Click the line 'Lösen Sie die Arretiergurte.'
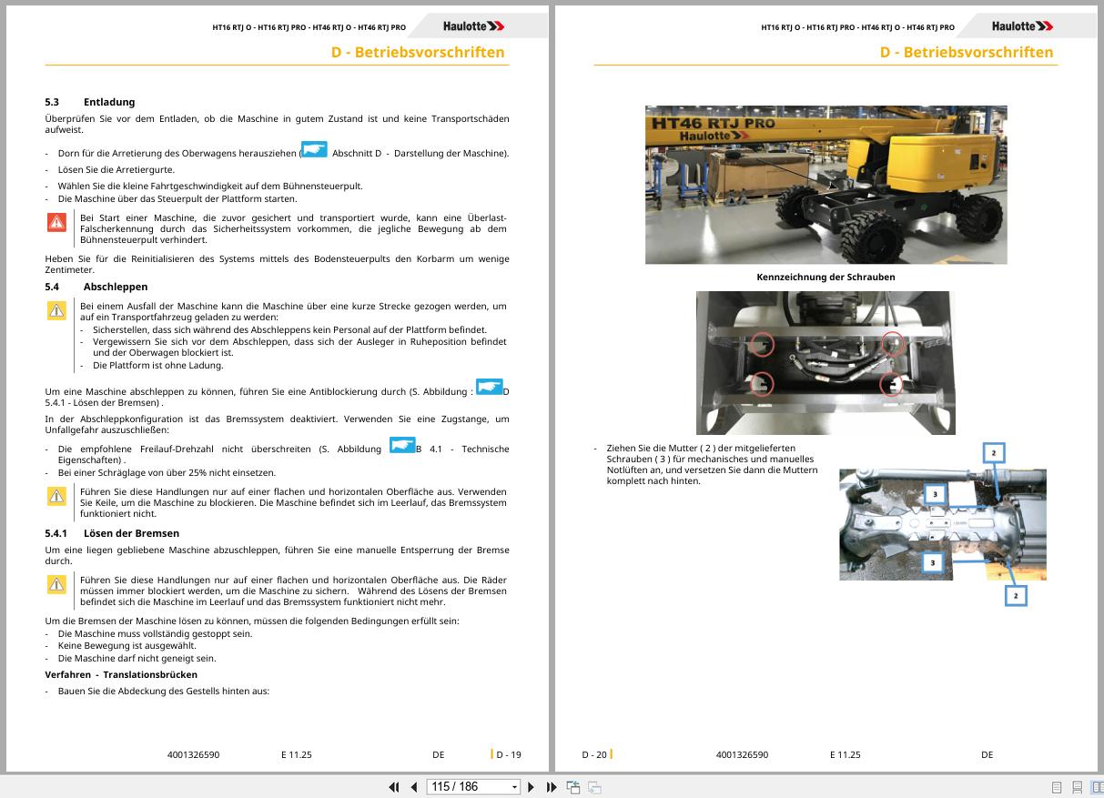This screenshot has width=1104, height=798. tap(116, 169)
